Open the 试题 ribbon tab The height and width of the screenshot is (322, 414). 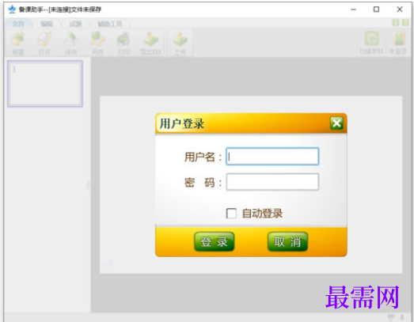pos(75,24)
